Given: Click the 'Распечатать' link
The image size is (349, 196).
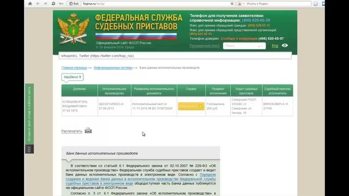Looking at the screenshot, I should [x=71, y=131].
